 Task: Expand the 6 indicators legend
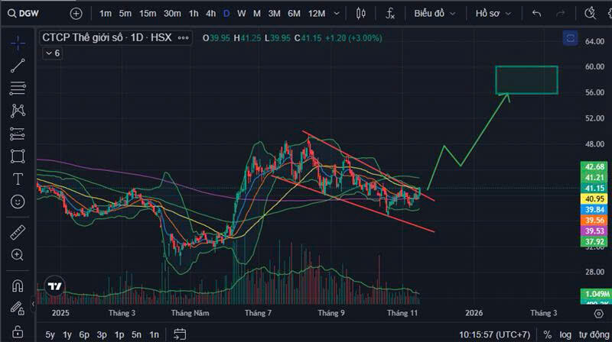point(52,53)
